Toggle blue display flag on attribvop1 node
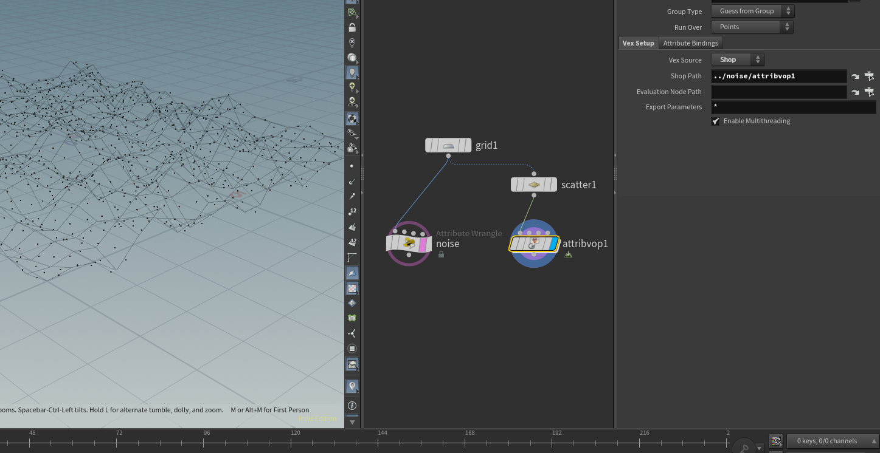 [x=552, y=244]
